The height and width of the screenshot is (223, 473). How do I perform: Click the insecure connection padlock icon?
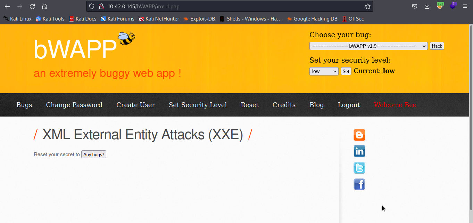(101, 6)
